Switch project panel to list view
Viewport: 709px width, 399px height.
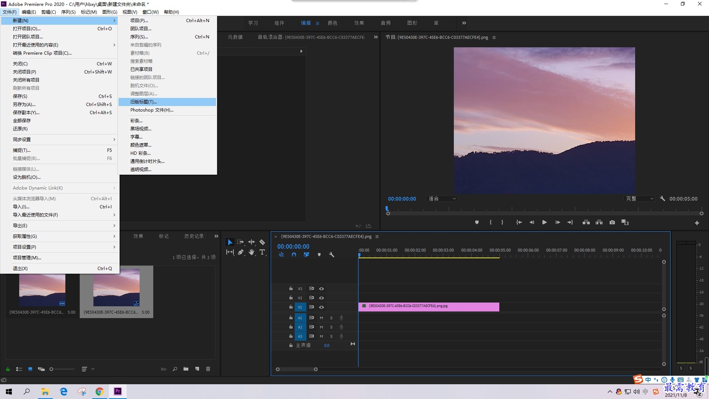(19, 369)
